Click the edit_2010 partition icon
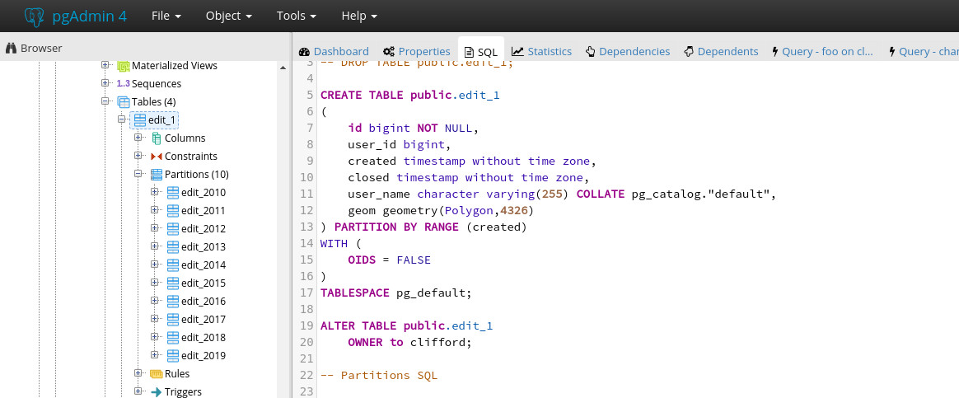Viewport: 959px width, 398px height. [172, 193]
